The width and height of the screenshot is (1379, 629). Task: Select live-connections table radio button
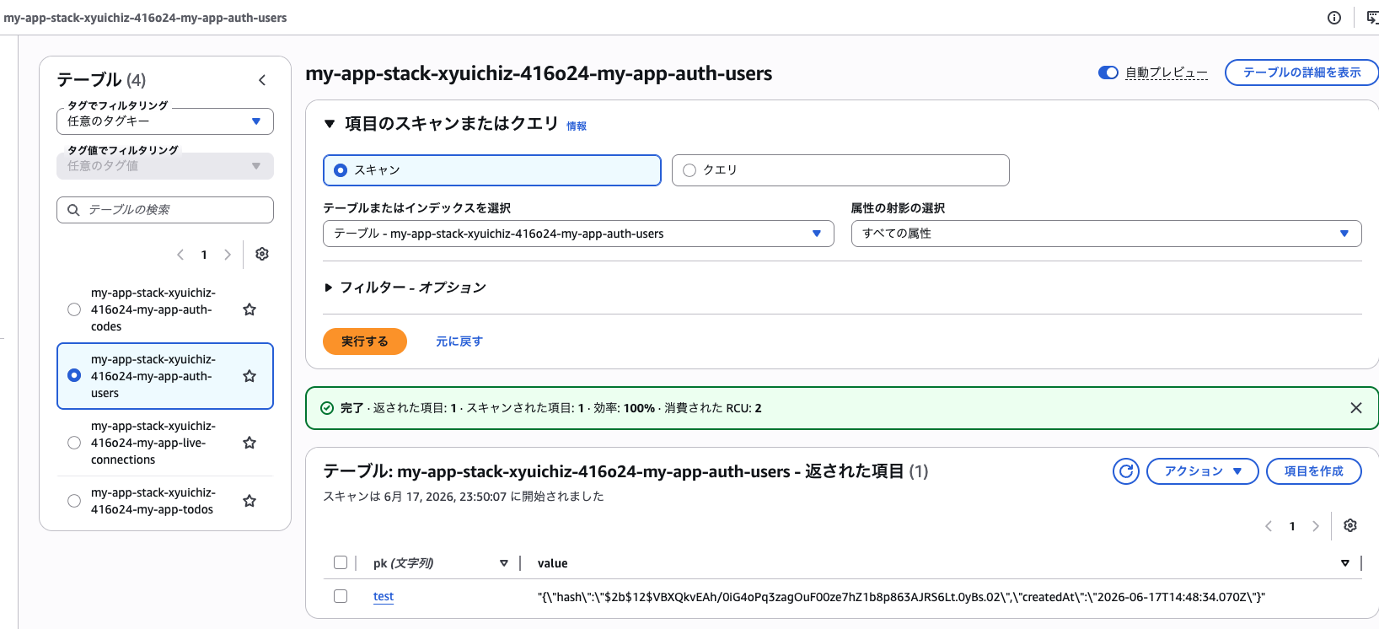(x=74, y=443)
